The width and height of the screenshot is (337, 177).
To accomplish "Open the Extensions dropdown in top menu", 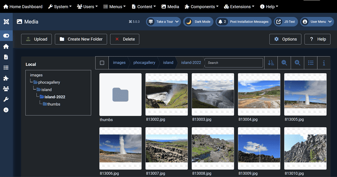I will [239, 7].
